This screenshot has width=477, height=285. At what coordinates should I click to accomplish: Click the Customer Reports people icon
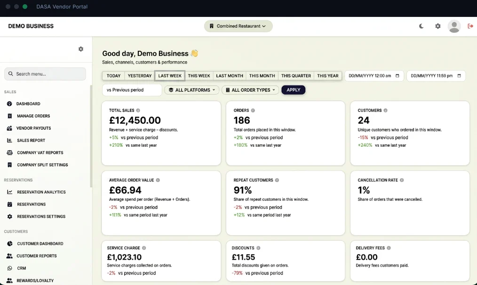pos(9,256)
